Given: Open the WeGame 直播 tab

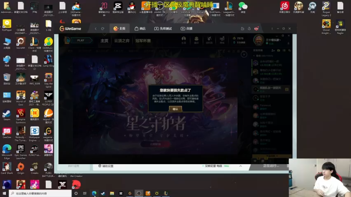Looking at the screenshot, I should [186, 28].
